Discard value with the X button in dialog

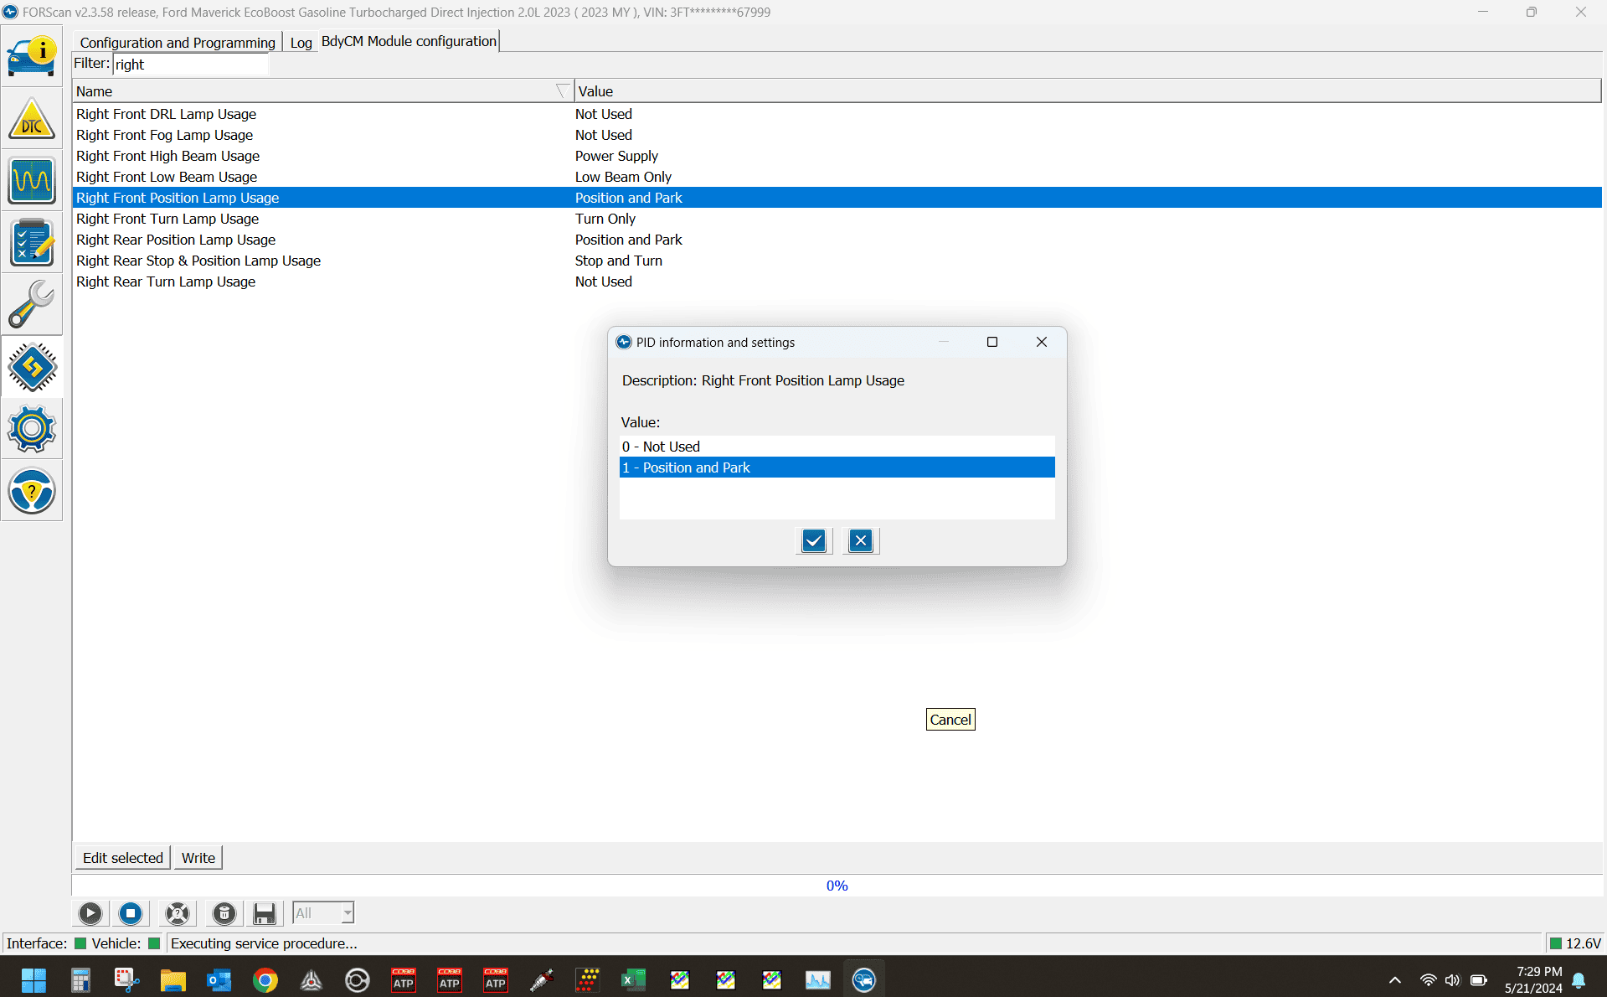point(861,541)
